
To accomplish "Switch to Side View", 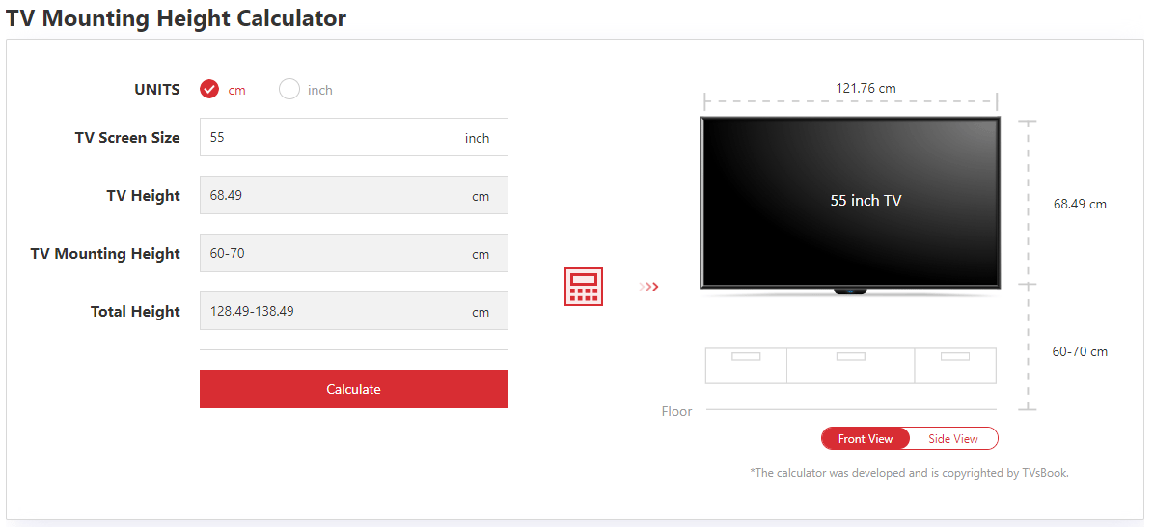I will 953,438.
